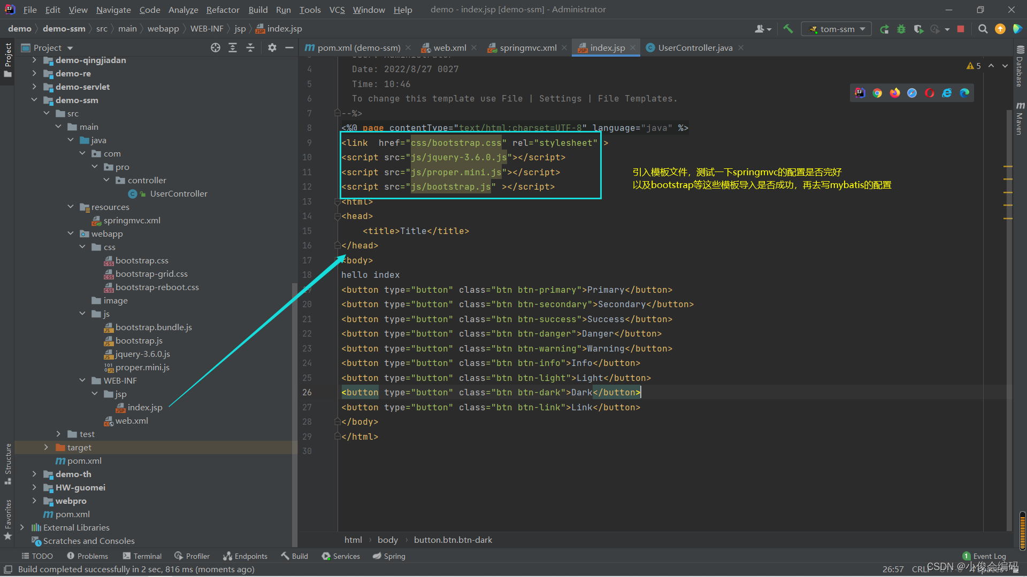Click webapp in the breadcrumb path
Viewport: 1027px width, 577px height.
[163, 29]
